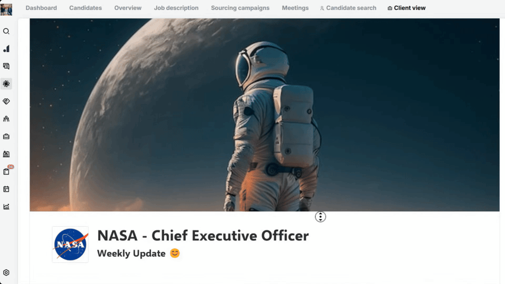This screenshot has width=505, height=284.
Task: Click the user avatar in top-left corner
Action: coord(6,9)
